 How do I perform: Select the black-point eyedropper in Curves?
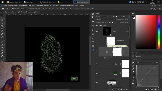click(133, 66)
